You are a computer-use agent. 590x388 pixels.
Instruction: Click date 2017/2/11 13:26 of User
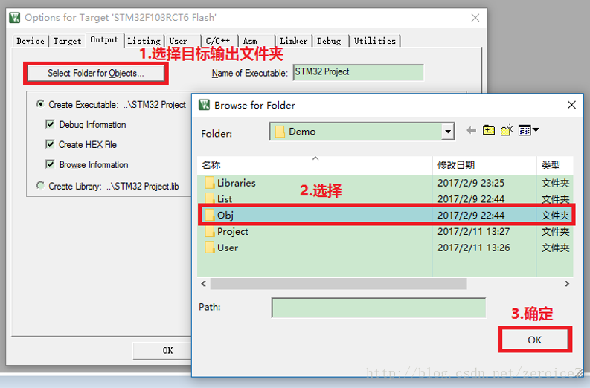[473, 248]
